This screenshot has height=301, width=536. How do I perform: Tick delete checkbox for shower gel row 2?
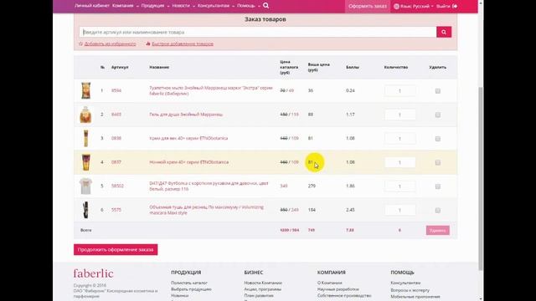click(437, 115)
